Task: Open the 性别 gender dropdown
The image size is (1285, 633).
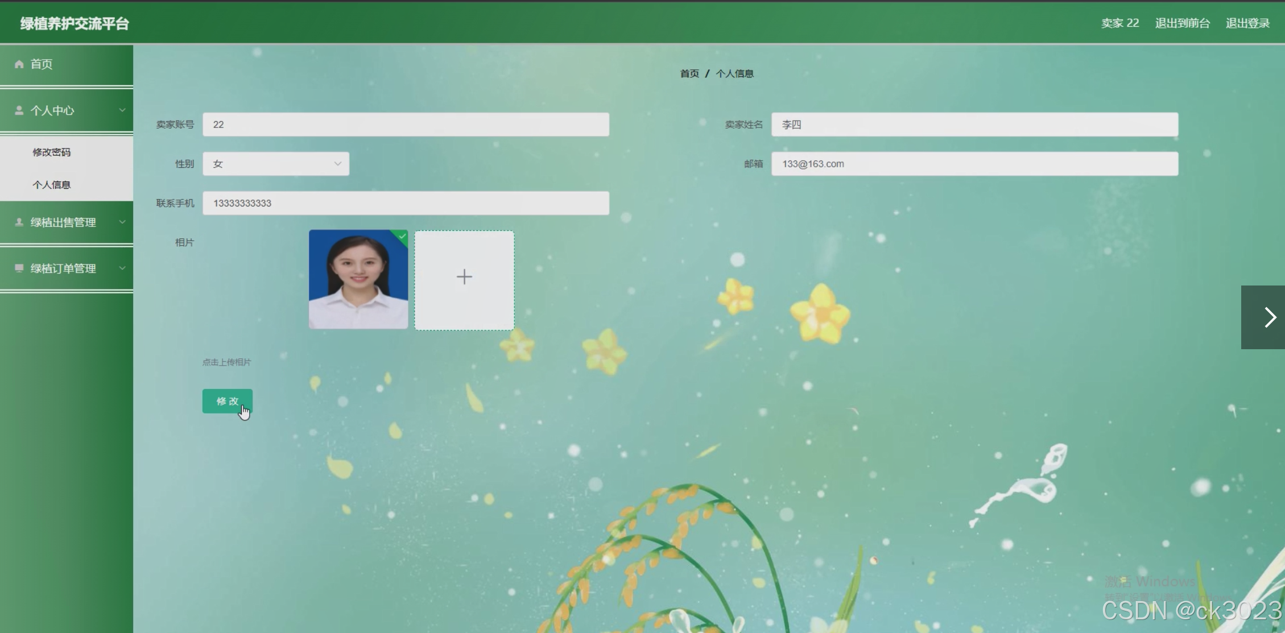Action: click(276, 164)
